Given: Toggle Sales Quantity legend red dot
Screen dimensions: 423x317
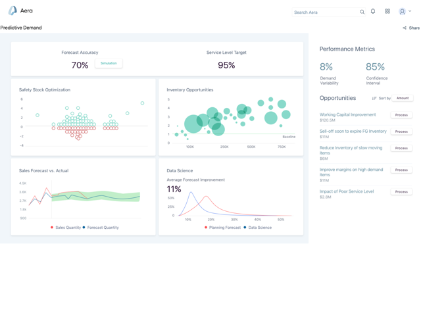Looking at the screenshot, I should pyautogui.click(x=52, y=228).
